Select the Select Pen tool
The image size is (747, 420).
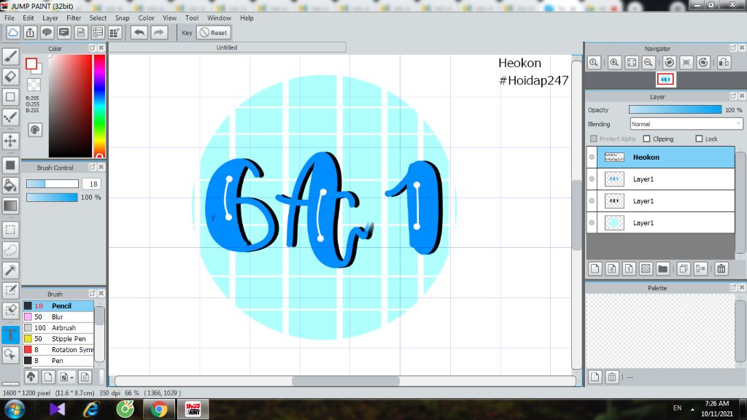10,290
